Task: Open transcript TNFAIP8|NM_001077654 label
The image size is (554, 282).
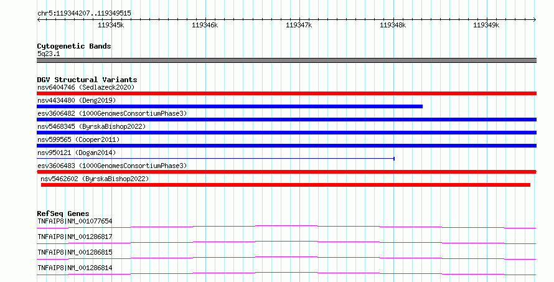Action: coord(75,221)
